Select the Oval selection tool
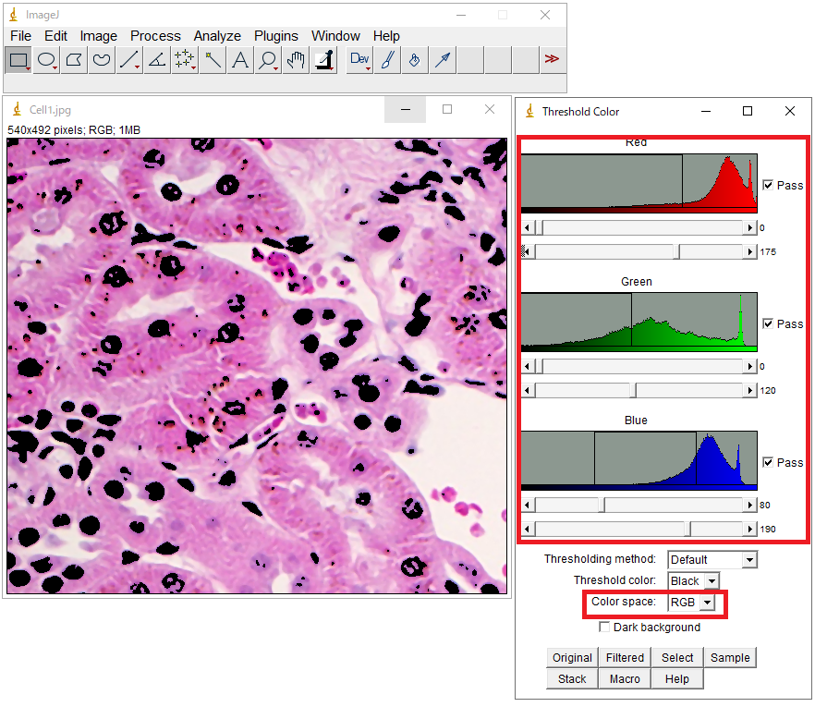Viewport: 815px width, 707px height. pos(46,60)
